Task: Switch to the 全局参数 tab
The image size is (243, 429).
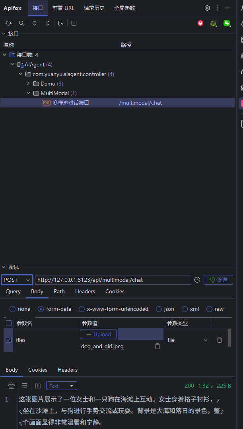Action: 124,8
